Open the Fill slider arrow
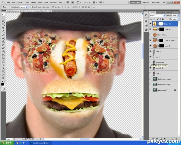 click(x=179, y=19)
